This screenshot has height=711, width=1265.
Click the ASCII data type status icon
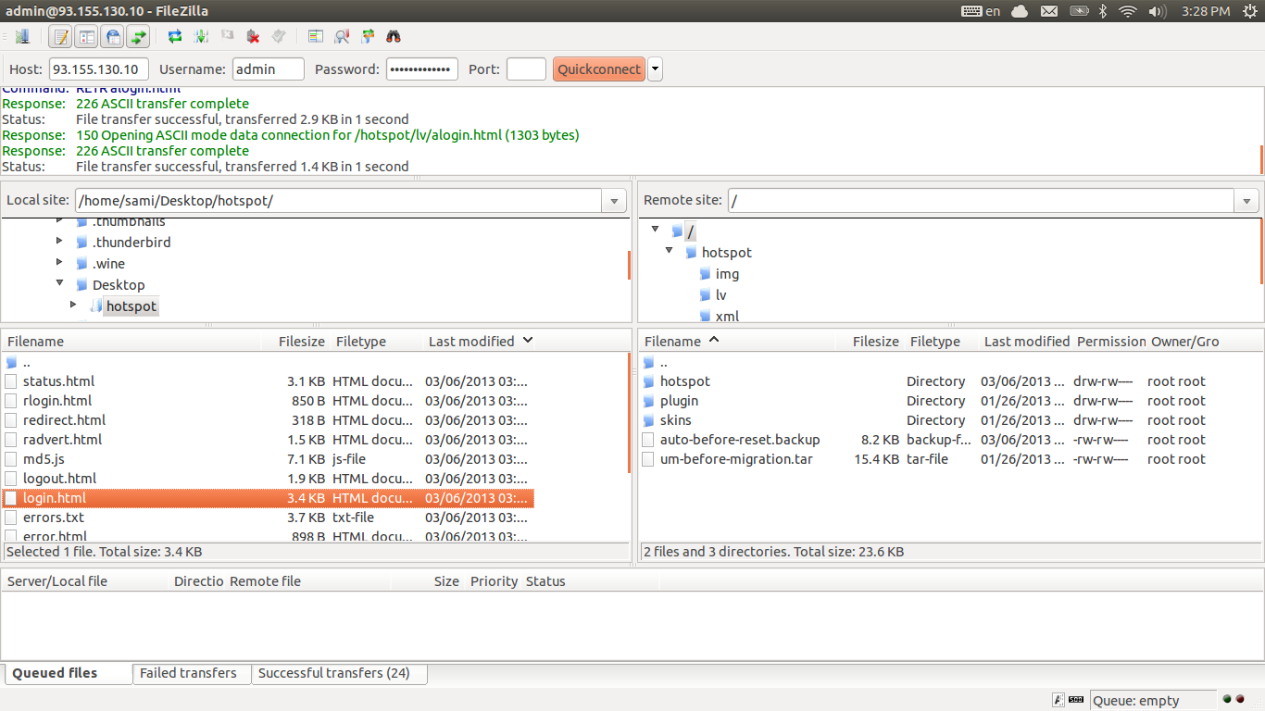pos(1058,700)
